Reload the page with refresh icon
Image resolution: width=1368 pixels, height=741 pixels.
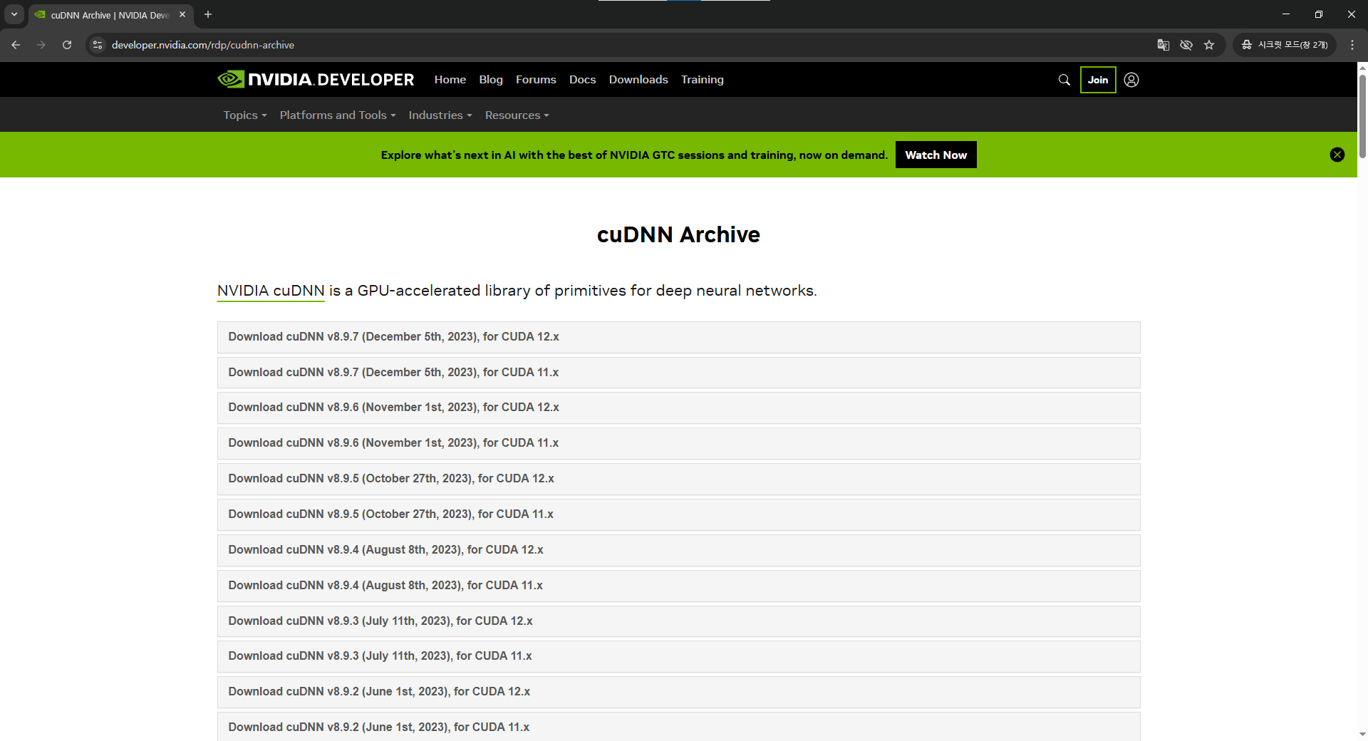(x=67, y=45)
